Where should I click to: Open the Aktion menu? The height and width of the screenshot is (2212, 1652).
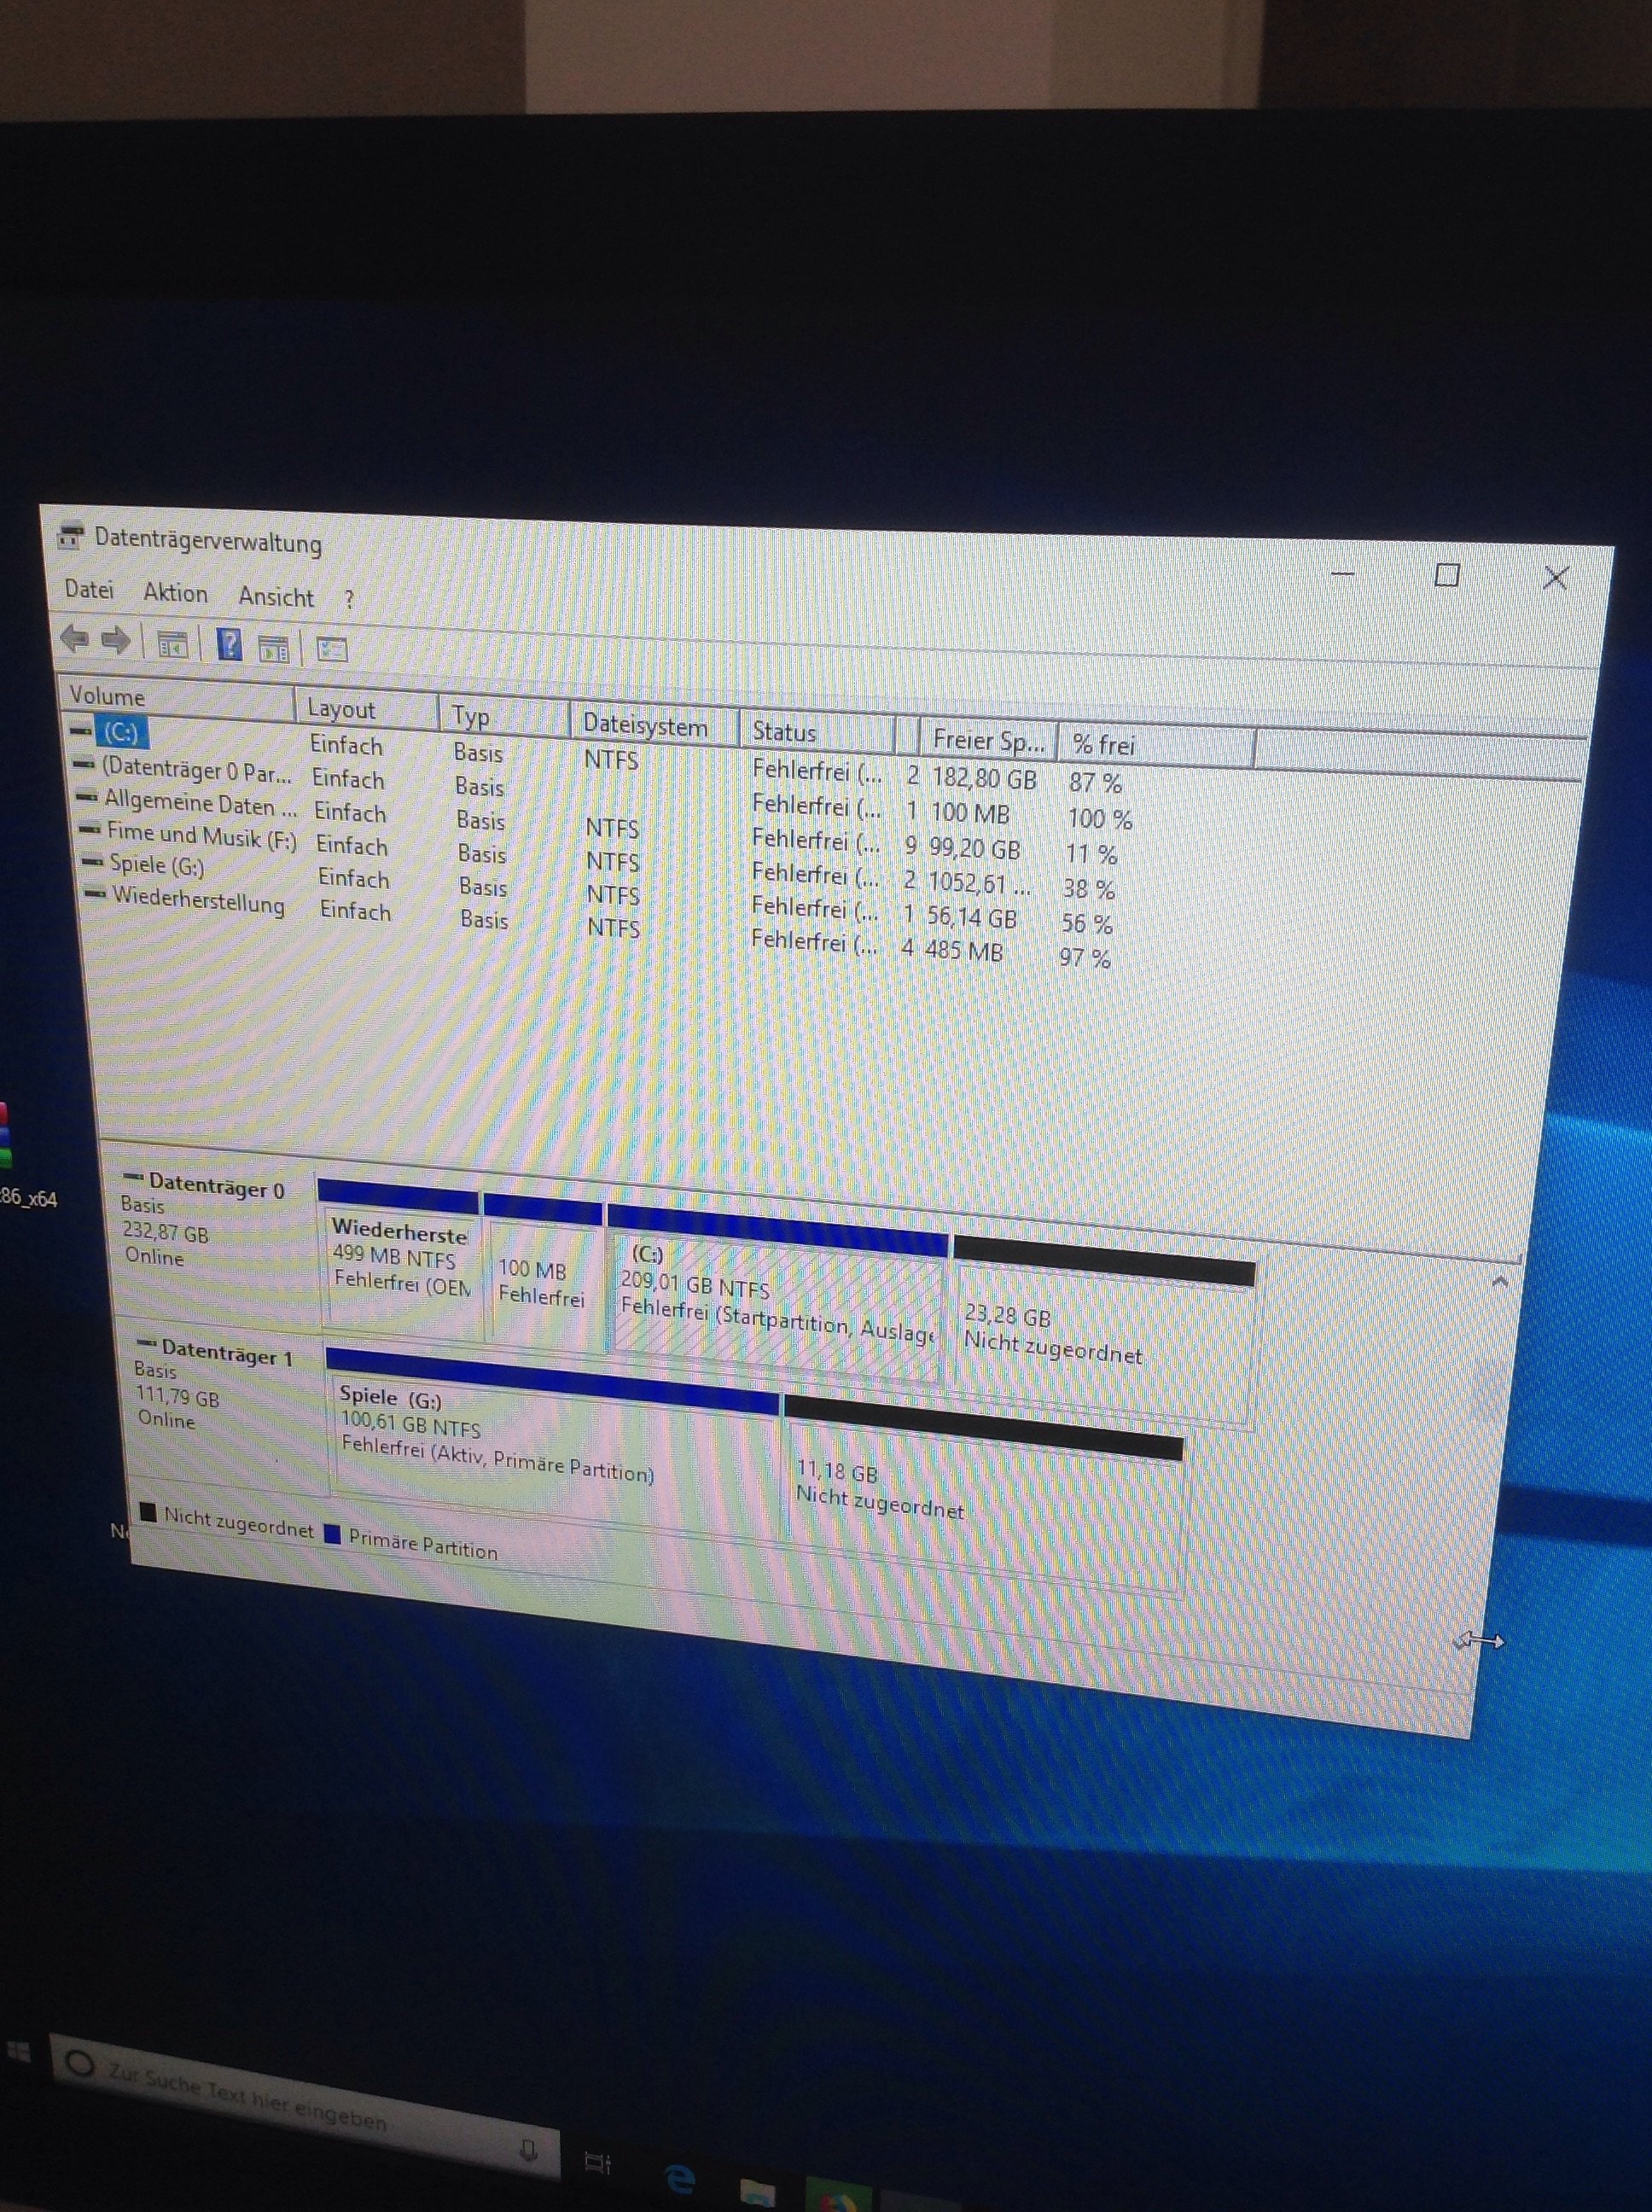175,593
